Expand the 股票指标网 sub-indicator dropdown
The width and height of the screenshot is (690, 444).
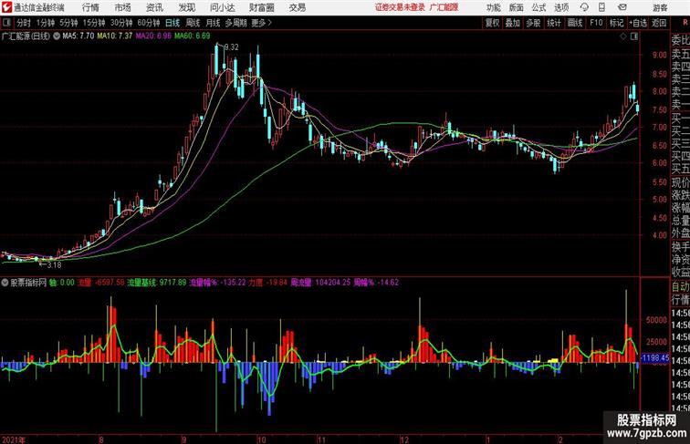tap(5, 283)
